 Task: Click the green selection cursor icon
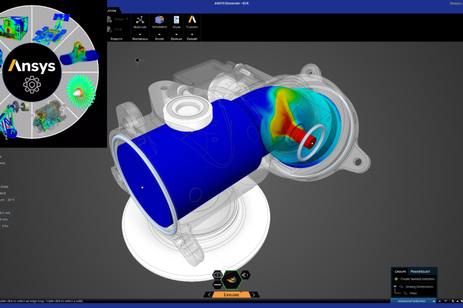click(453, 301)
